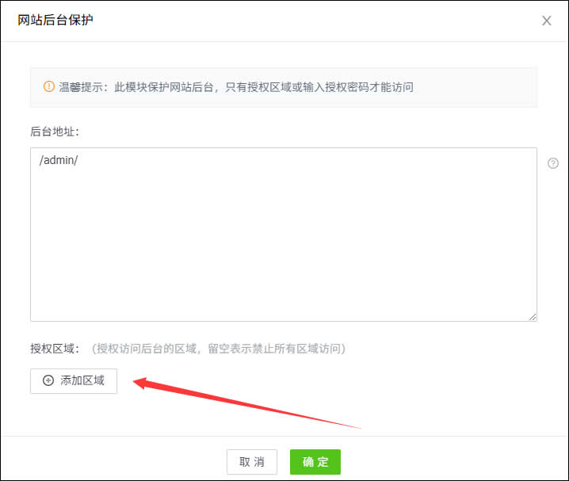The image size is (569, 481).
Task: Cancel the dialog with 取消
Action: tap(251, 462)
